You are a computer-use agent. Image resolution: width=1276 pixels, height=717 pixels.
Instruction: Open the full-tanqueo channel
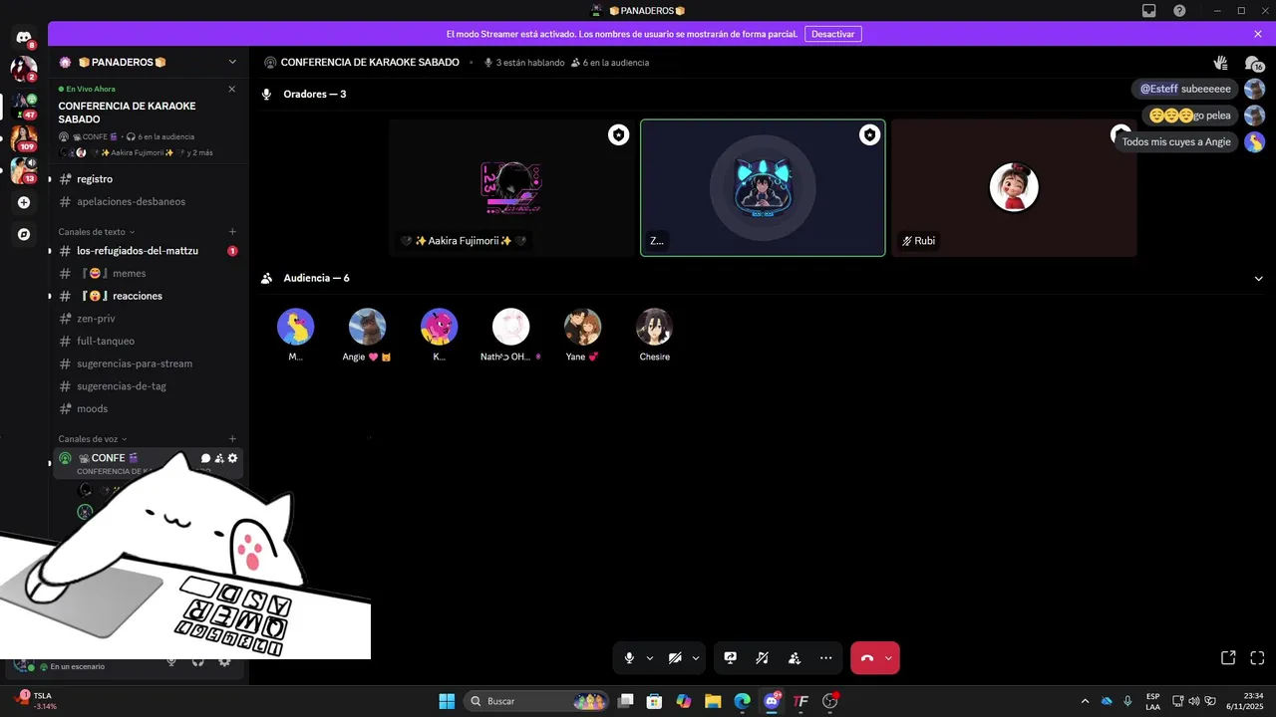click(149, 341)
